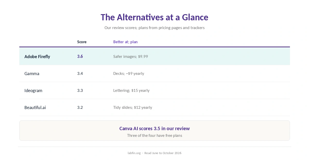Click the title 'The Alternatives at a Glance'
The image size is (309, 160).
click(x=154, y=17)
